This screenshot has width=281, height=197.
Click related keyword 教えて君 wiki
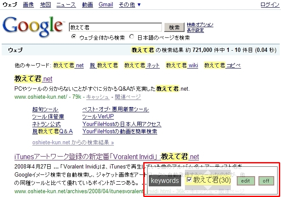point(182,65)
